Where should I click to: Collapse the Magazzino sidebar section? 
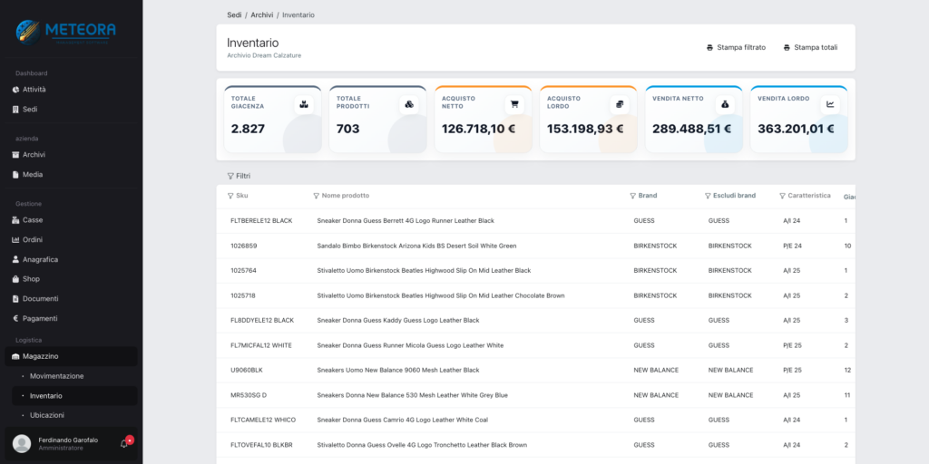point(40,356)
